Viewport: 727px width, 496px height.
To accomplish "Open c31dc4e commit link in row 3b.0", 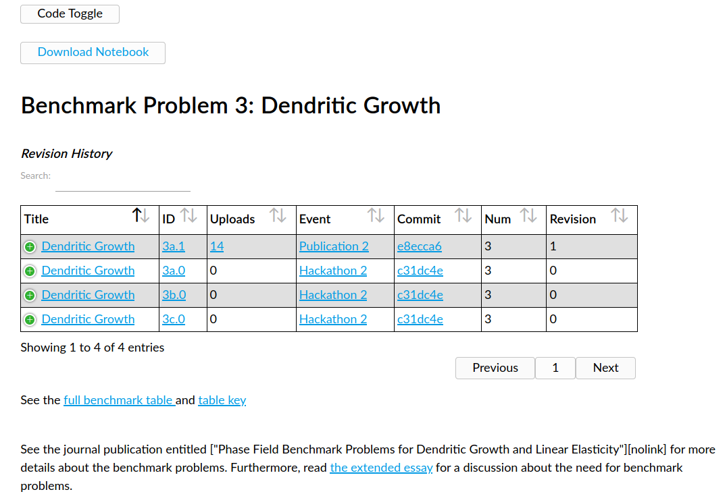I will [420, 295].
